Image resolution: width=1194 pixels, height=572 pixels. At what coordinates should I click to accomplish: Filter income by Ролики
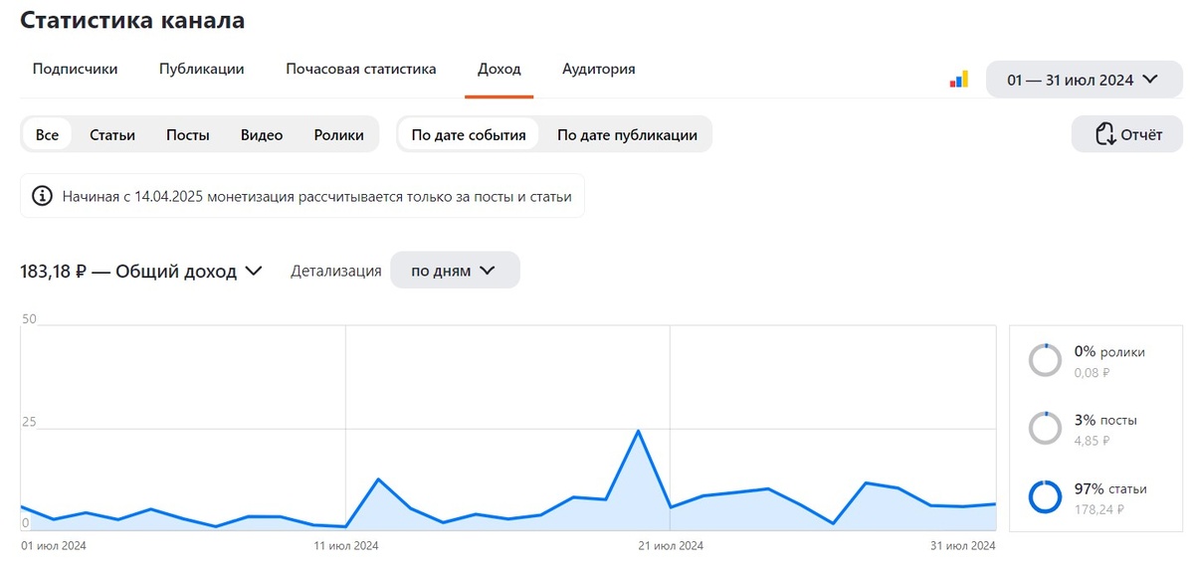coord(339,134)
